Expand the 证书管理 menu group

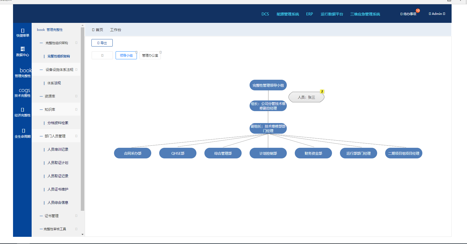click(56, 216)
